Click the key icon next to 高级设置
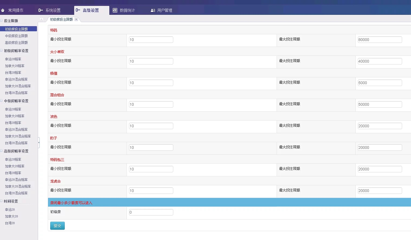Viewport: 411px width, 240px height. pyautogui.click(x=78, y=10)
